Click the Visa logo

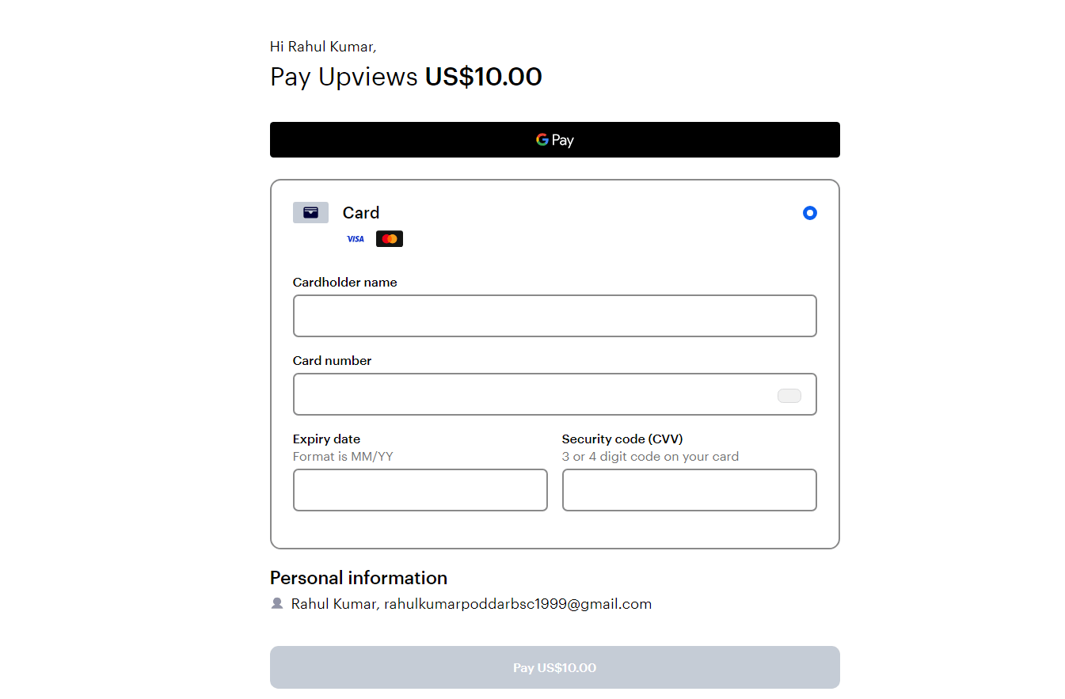(356, 239)
